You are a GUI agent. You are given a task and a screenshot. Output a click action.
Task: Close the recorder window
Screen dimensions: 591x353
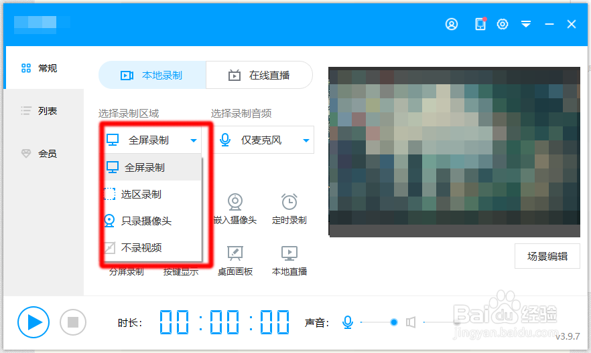572,25
